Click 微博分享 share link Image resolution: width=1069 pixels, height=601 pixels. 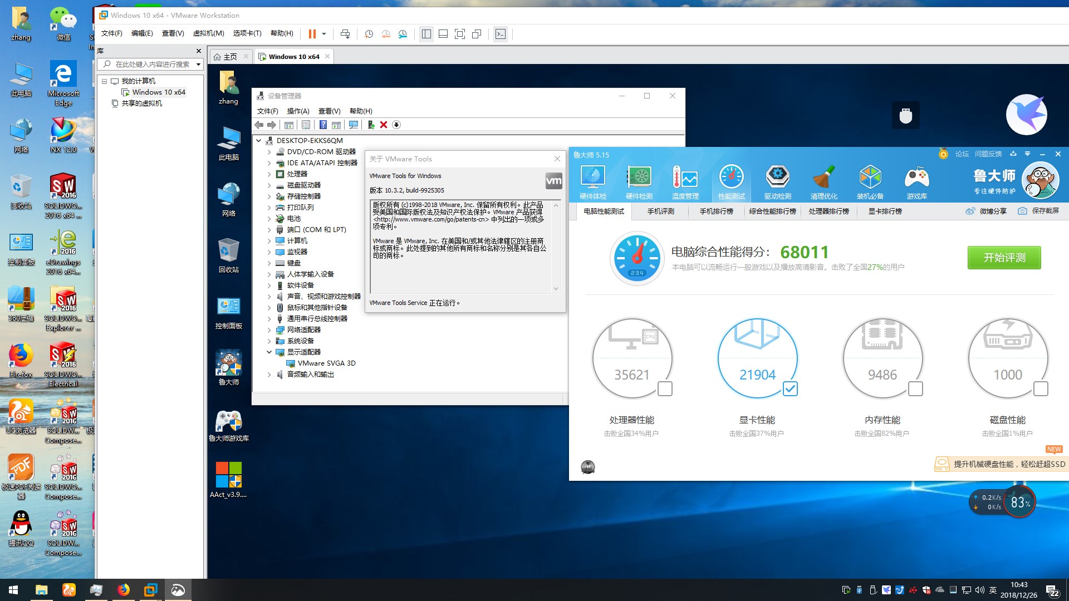point(985,211)
